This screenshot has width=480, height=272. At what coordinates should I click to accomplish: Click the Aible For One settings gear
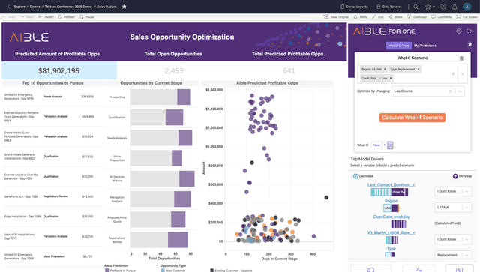click(x=459, y=31)
